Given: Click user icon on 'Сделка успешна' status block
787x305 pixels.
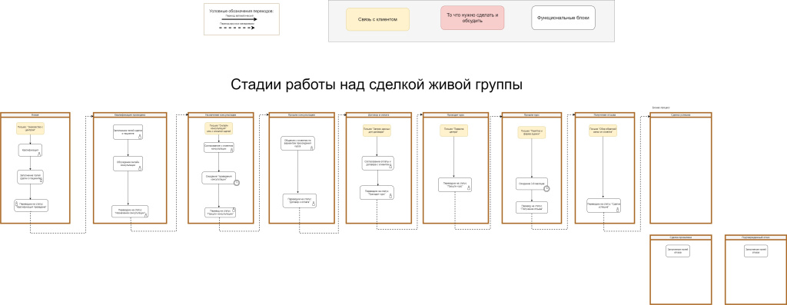Looking at the screenshot, I should coord(617,211).
